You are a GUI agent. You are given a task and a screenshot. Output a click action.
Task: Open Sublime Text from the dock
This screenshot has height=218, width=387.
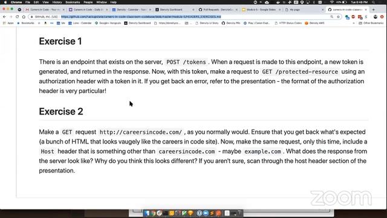pos(212,213)
